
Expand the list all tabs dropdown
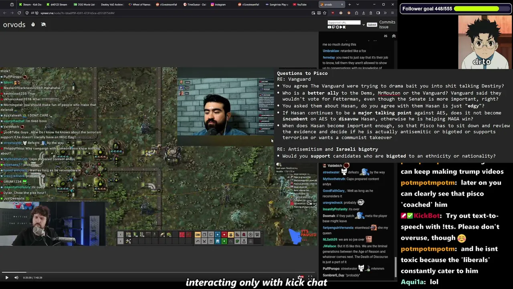[x=357, y=4]
